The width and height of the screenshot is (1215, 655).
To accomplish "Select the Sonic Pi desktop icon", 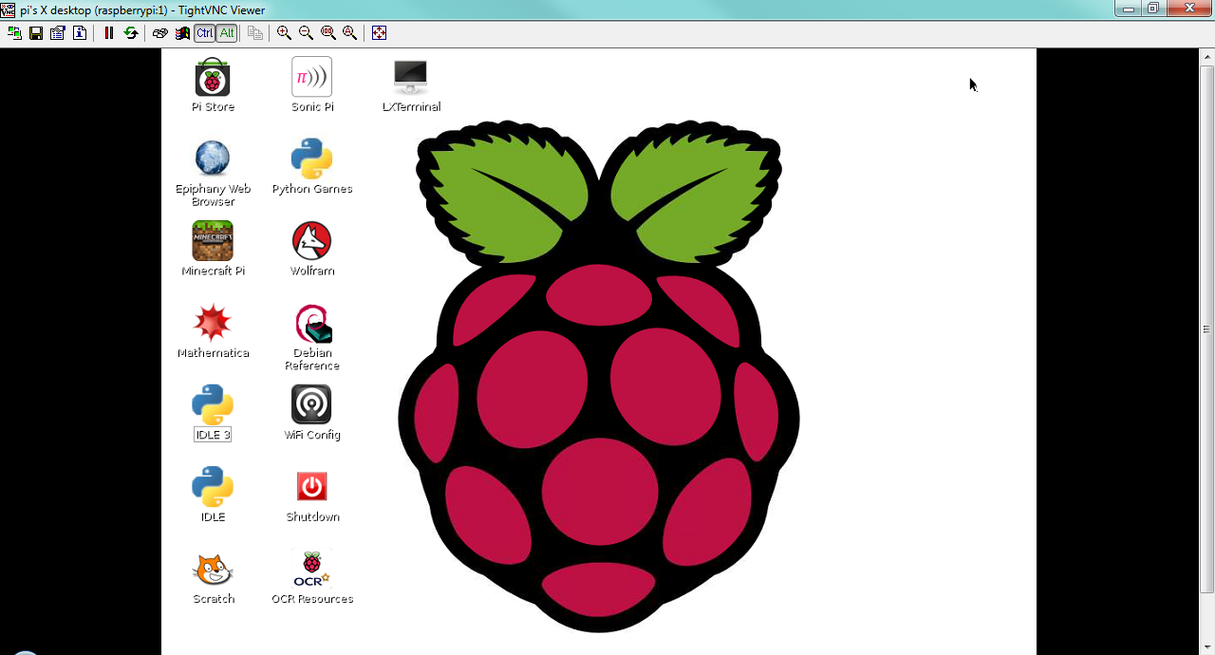I will click(312, 85).
